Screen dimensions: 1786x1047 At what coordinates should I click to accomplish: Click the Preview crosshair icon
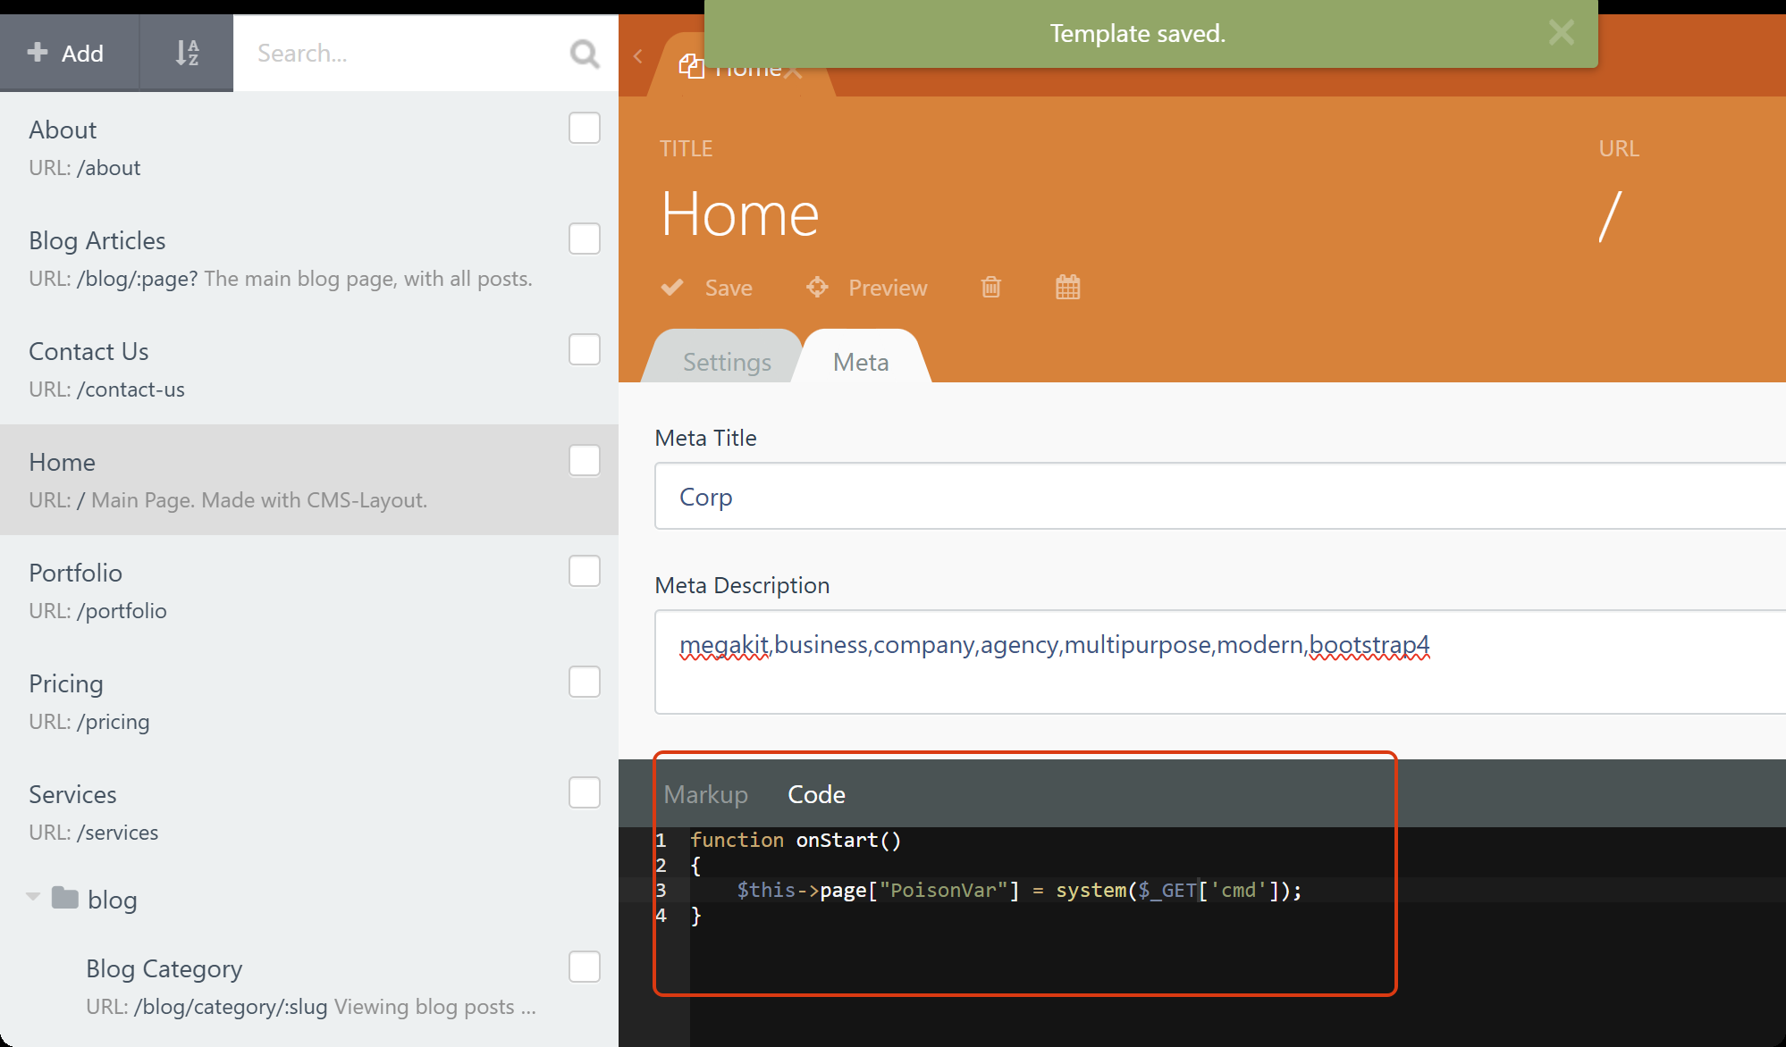point(816,288)
